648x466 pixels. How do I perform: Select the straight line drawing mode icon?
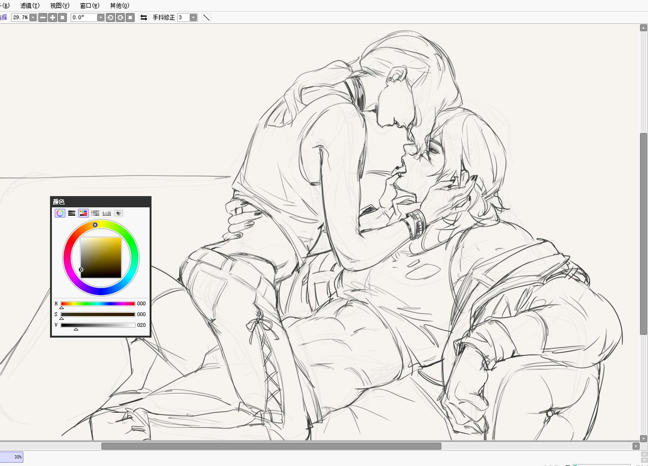(206, 17)
